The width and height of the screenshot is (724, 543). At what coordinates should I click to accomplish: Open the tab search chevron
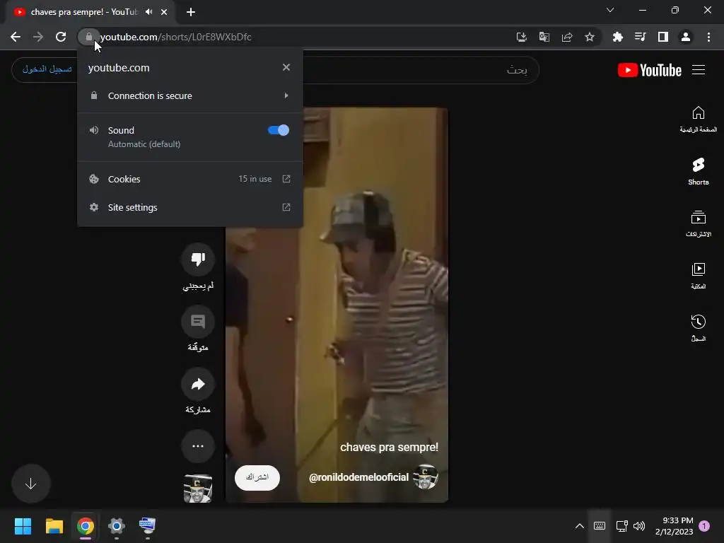pyautogui.click(x=610, y=10)
